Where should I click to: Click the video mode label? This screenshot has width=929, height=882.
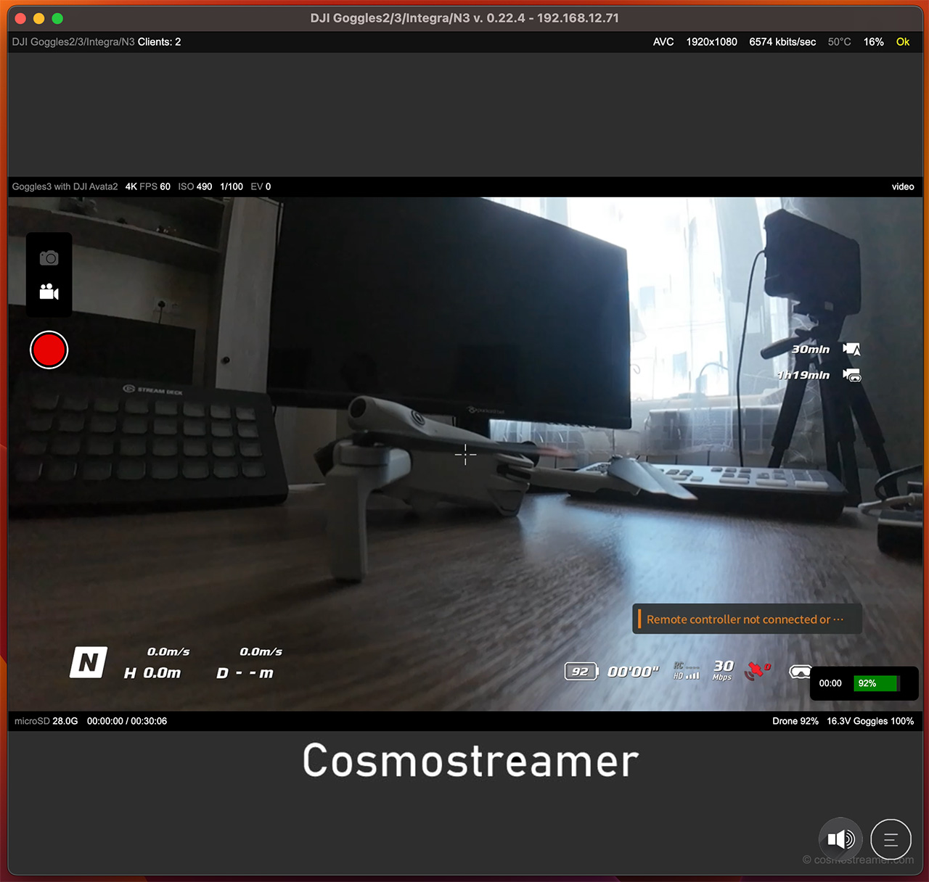903,186
